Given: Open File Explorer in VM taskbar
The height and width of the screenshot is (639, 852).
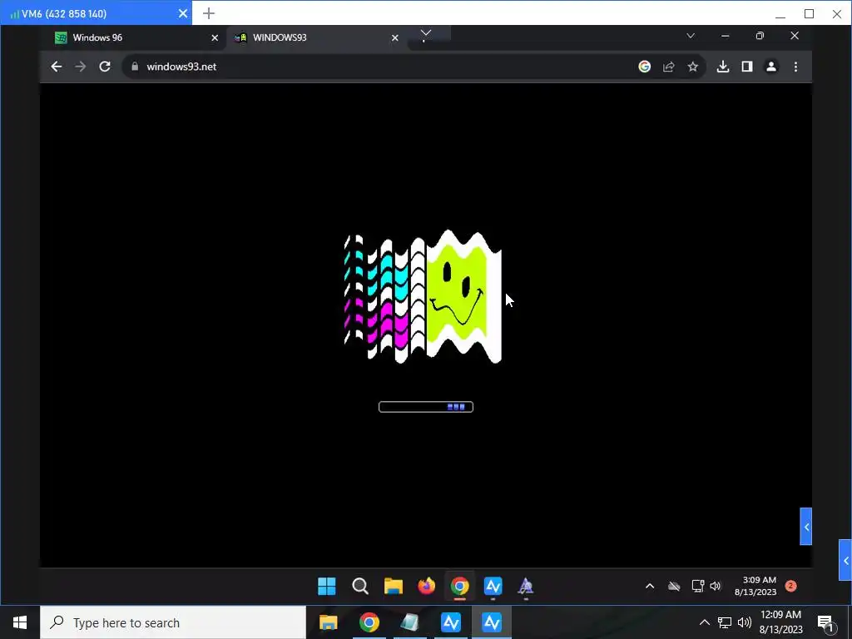Looking at the screenshot, I should 393,586.
